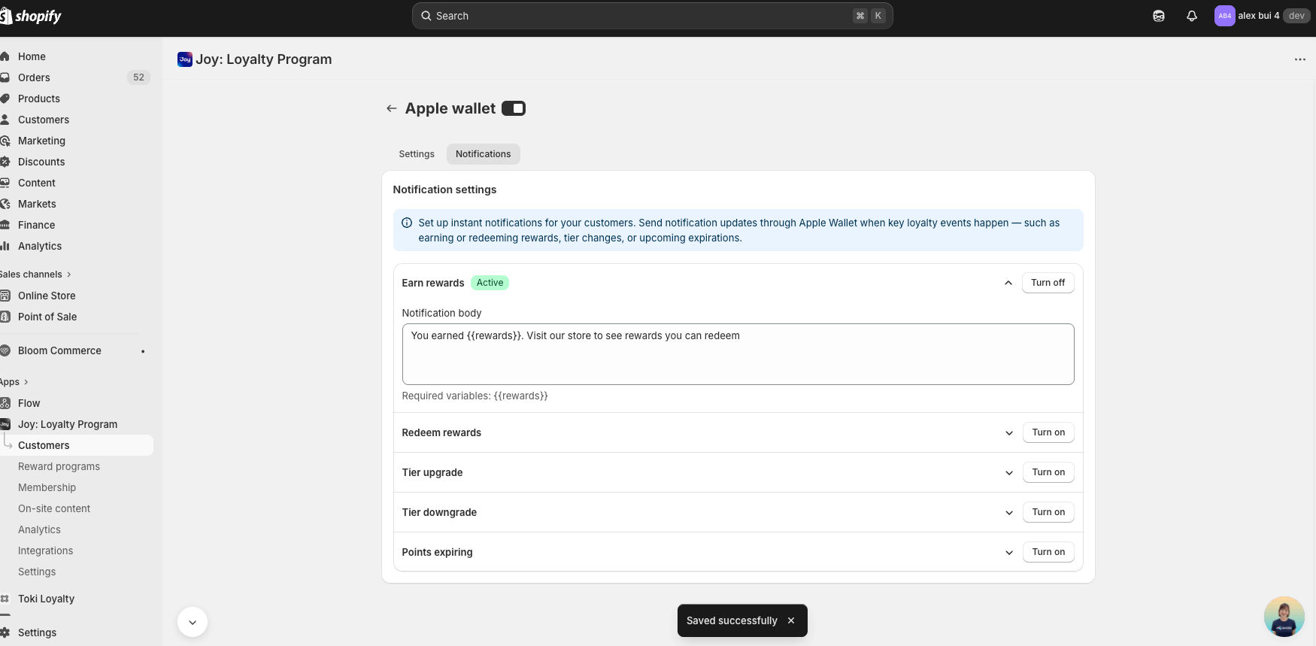The width and height of the screenshot is (1316, 646).
Task: Click the bottom Settings gear icon
Action: (5, 632)
